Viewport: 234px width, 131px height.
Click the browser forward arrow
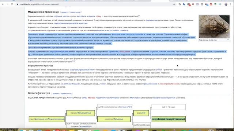click(x=8, y=4)
